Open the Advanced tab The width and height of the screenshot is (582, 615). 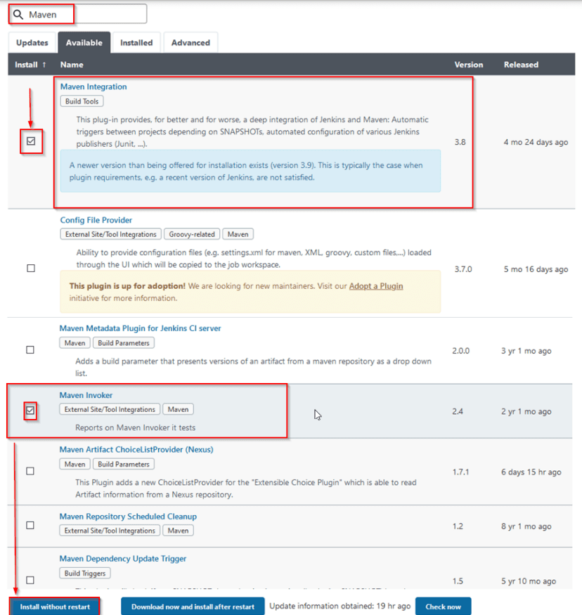coord(190,43)
